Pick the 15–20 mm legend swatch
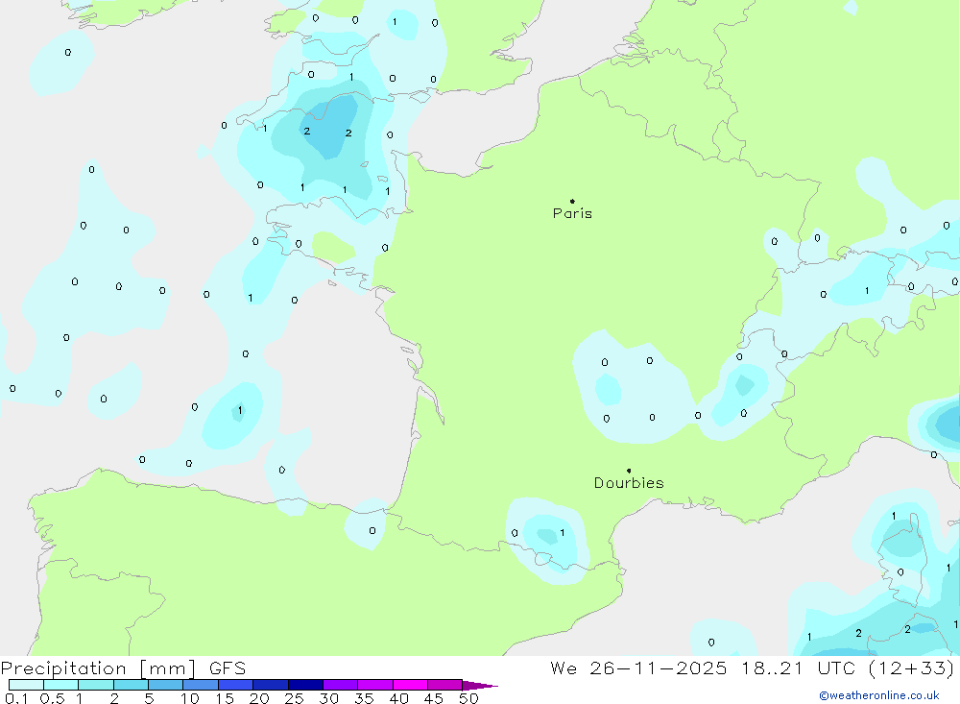 click(x=236, y=685)
